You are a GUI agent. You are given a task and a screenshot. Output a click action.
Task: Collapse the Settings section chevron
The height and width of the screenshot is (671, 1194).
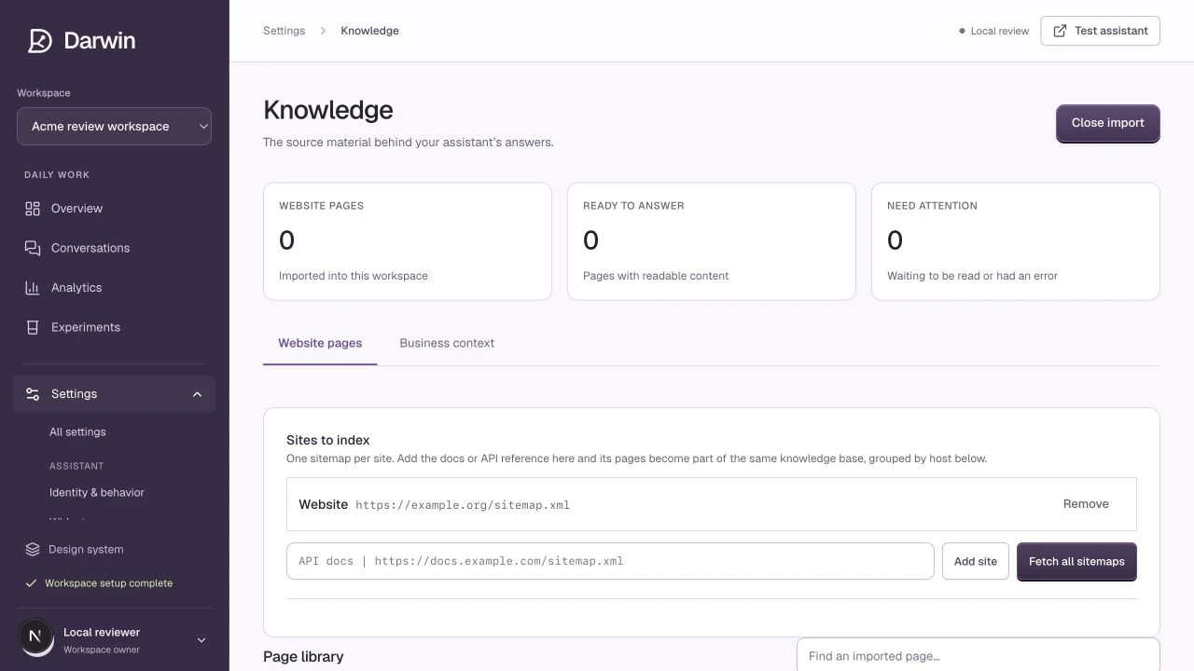pos(197,394)
